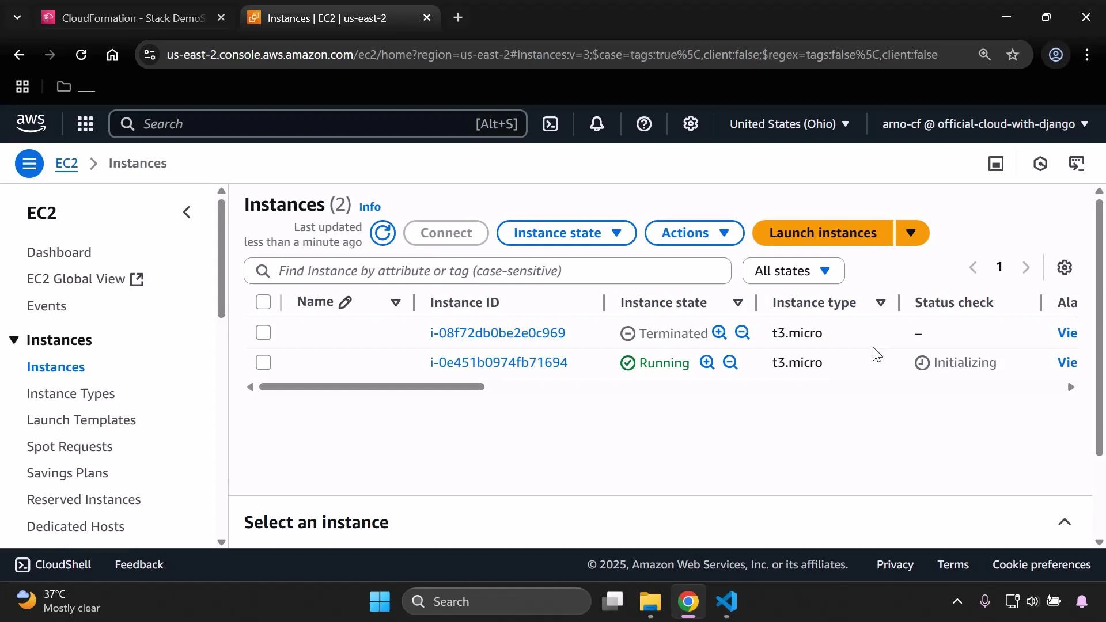The width and height of the screenshot is (1106, 622).
Task: Open the hexagon security icon in breadcrumb bar
Action: click(x=1040, y=164)
